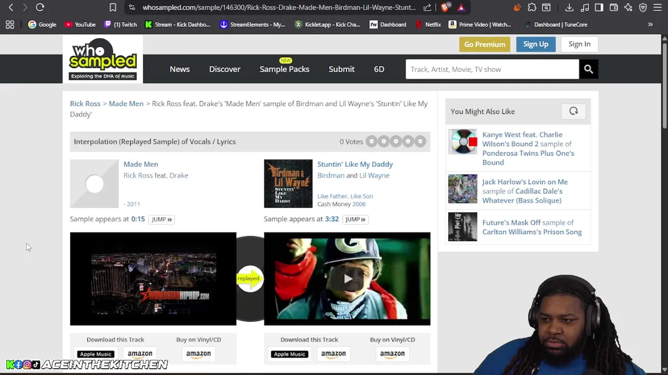
Task: Click the share icon in address bar
Action: coord(427,7)
